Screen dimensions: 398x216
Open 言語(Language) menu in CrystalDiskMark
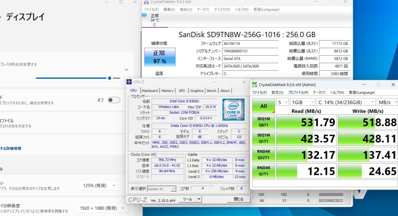362,92
